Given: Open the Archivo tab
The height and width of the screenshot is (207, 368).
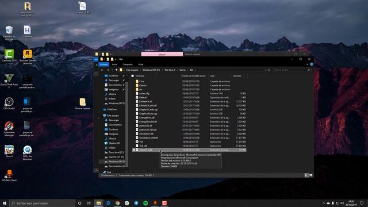Looking at the screenshot, I should [103, 64].
